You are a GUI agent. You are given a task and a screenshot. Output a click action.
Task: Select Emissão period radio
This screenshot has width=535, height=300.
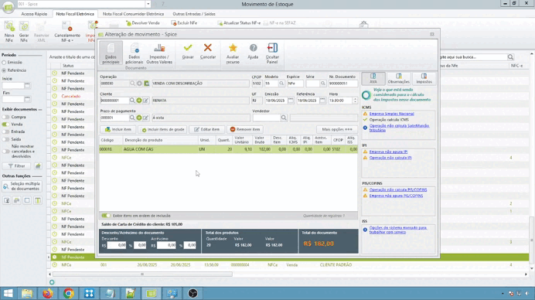tap(4, 63)
